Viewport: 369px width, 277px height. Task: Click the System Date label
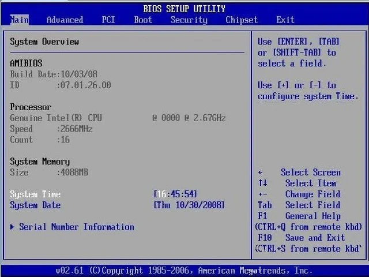tap(35, 205)
